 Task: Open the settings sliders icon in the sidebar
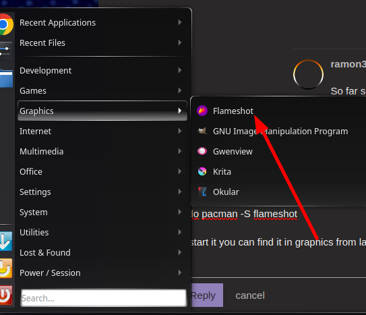(5, 51)
